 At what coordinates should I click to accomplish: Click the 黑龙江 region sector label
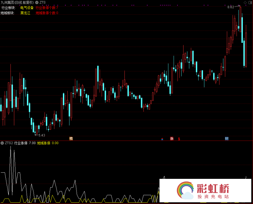tap(25, 13)
